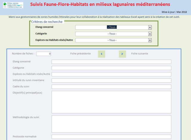
Task: Click Espèces ou Habitats visés/Autre result field
Action: tap(111, 74)
